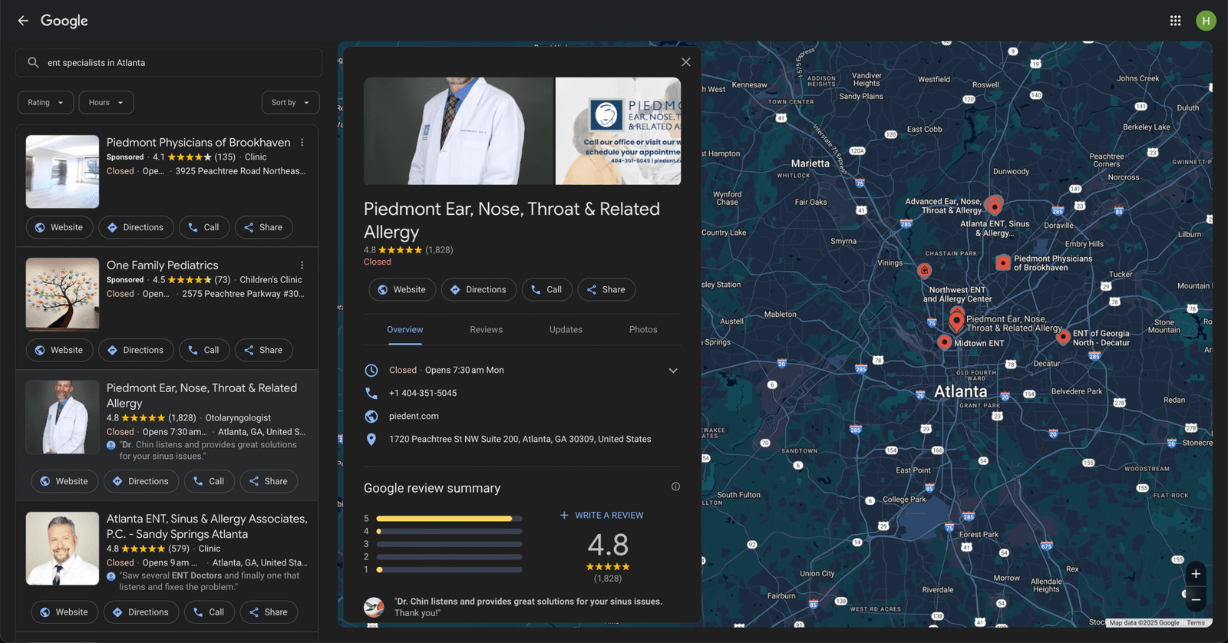Click the Midtown ENT map pin

pos(945,342)
